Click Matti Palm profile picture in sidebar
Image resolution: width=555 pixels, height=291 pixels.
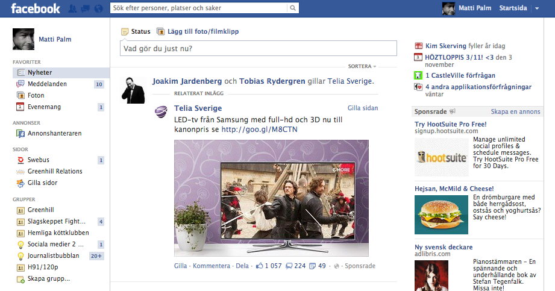[24, 39]
